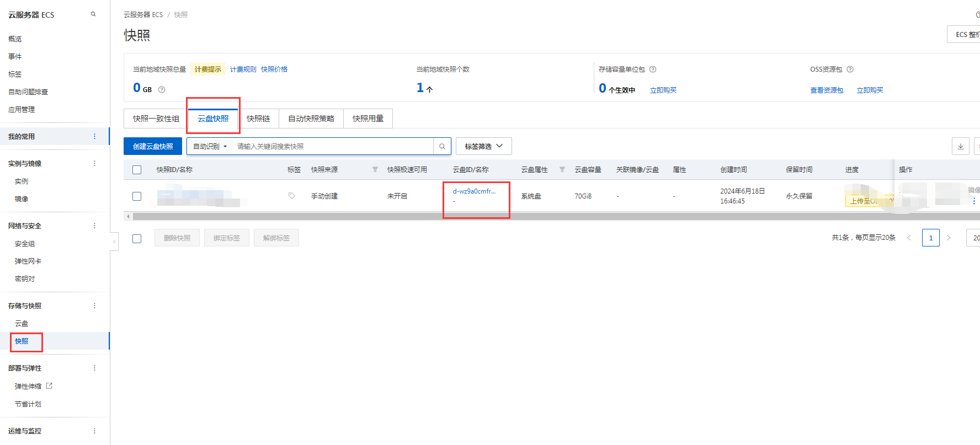Click the download export icon button
The image size is (980, 445).
961,146
